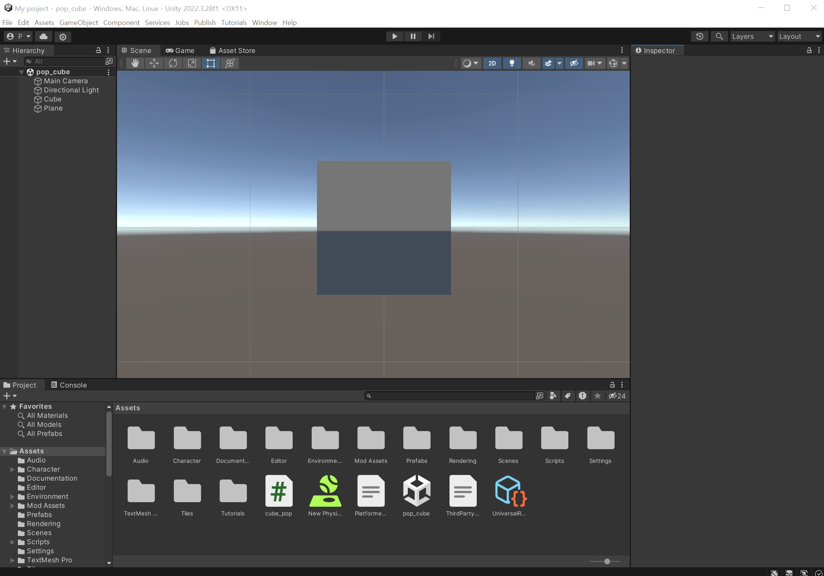Toggle Project panel lock
Image resolution: width=824 pixels, height=576 pixels.
pyautogui.click(x=612, y=385)
